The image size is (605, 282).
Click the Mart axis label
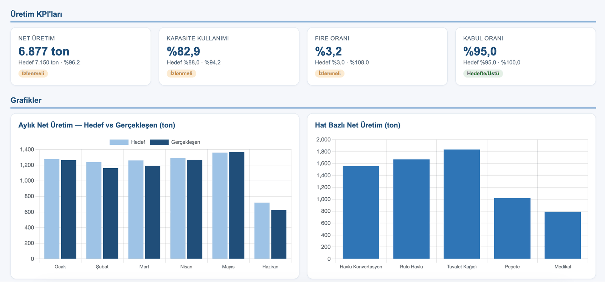click(144, 267)
